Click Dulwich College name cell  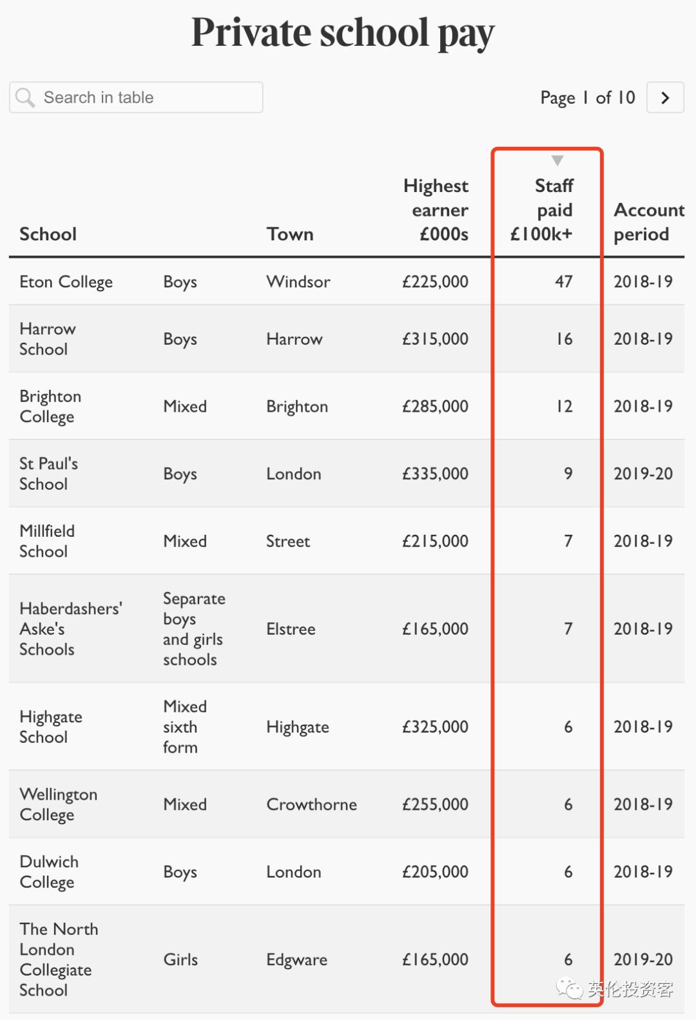pyautogui.click(x=49, y=872)
